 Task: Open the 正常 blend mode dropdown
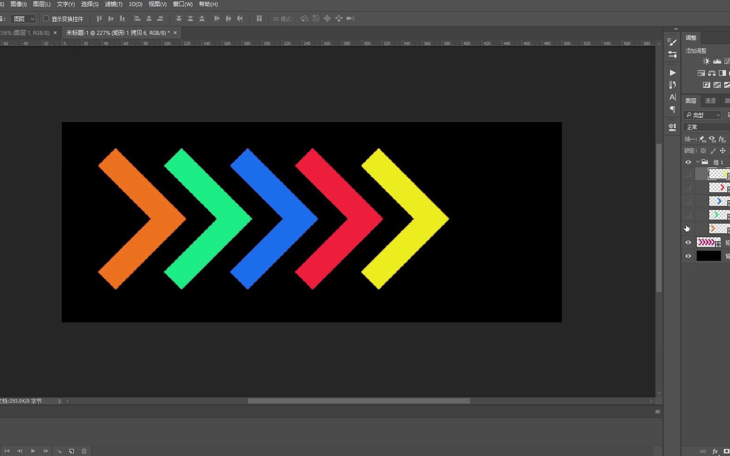tap(706, 127)
